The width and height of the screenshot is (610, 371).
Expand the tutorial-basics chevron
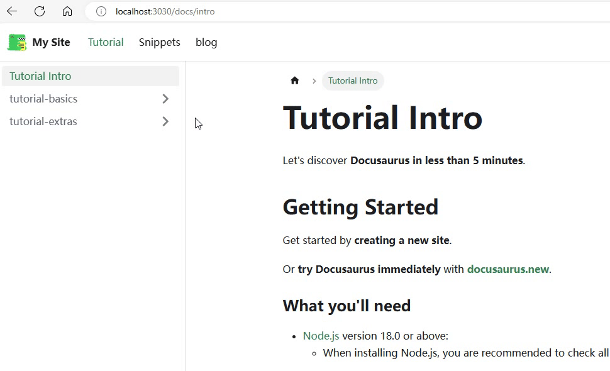coord(165,99)
